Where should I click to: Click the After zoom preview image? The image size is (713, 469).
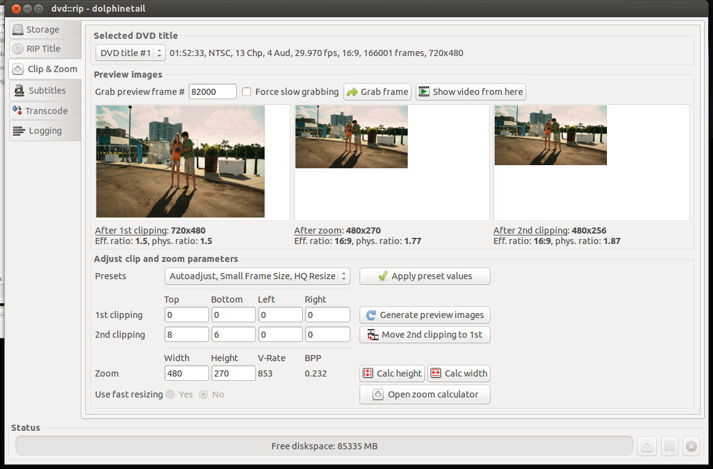(351, 137)
